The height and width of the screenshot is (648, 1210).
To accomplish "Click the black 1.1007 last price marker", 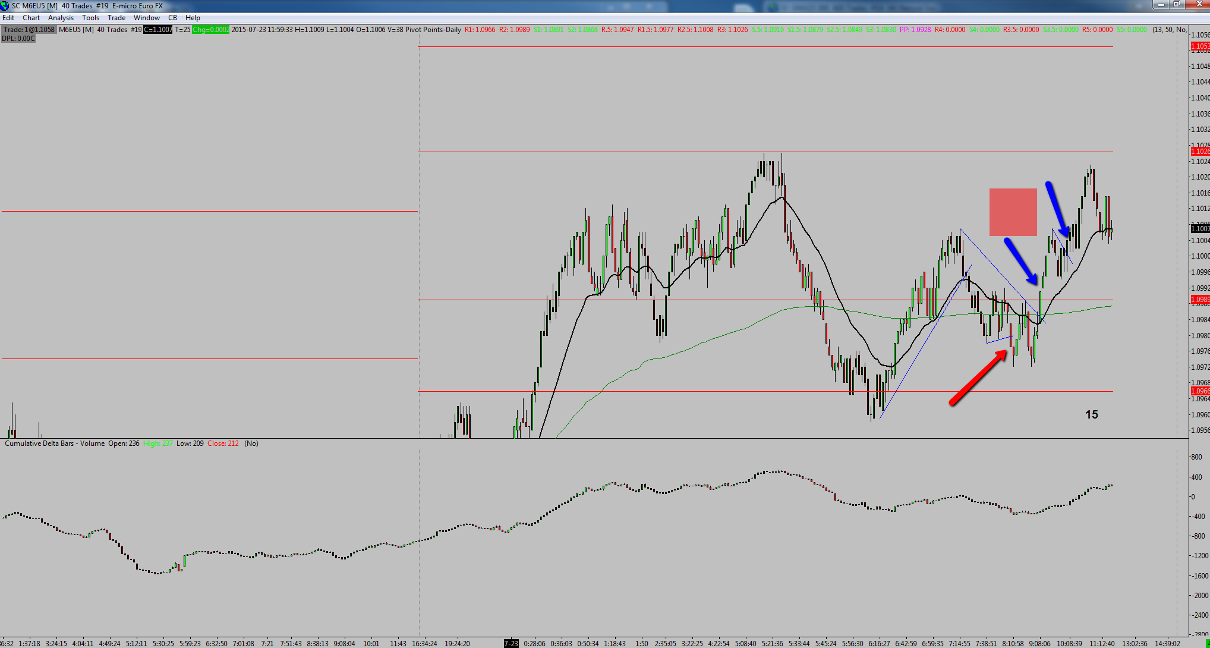I will 1200,228.
